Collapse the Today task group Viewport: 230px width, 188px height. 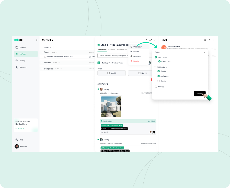(x=42, y=52)
